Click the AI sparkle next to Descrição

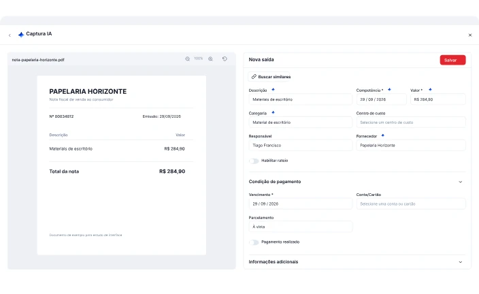[273, 90]
